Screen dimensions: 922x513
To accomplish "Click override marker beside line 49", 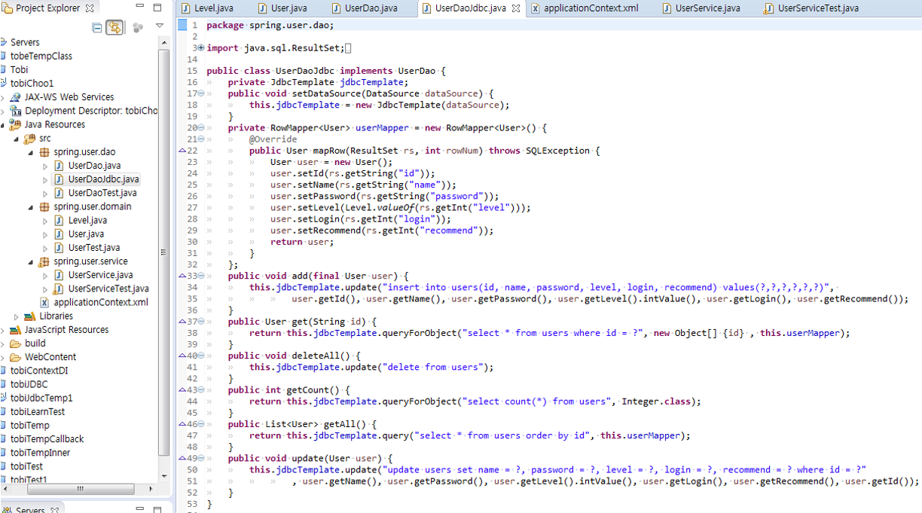I will pyautogui.click(x=182, y=458).
